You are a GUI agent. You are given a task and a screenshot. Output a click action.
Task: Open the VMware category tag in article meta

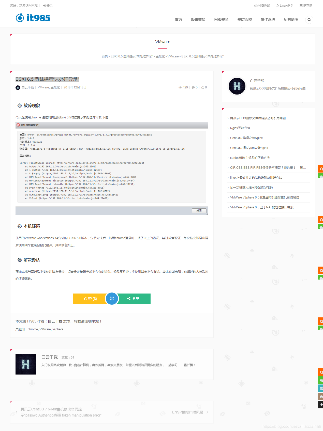(x=43, y=87)
